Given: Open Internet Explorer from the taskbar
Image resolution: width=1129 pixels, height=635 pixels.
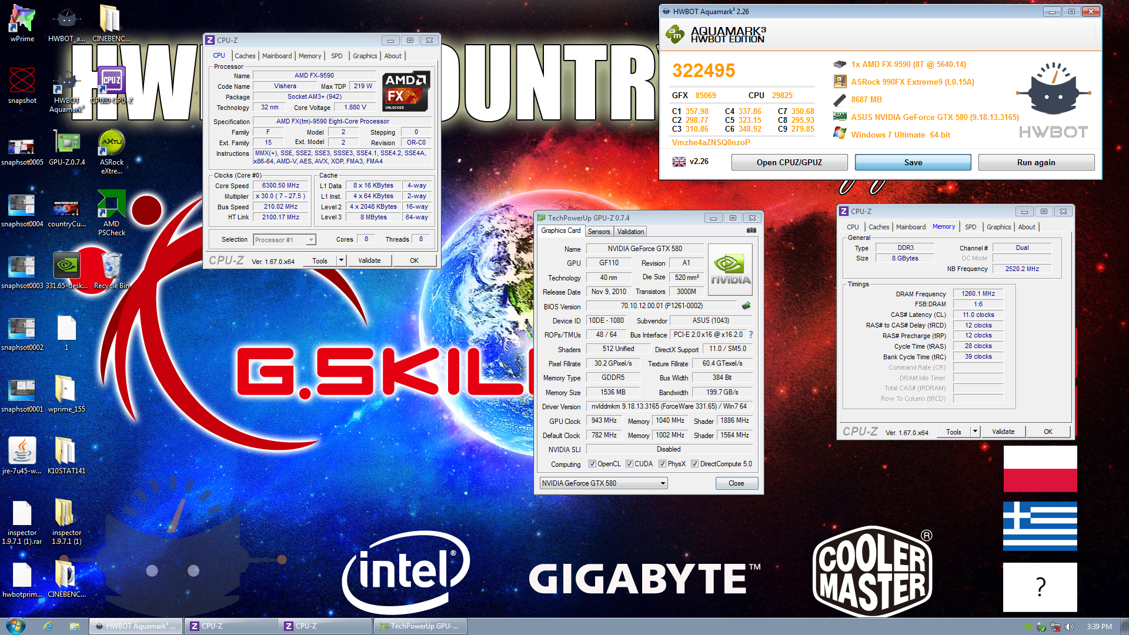Looking at the screenshot, I should 48,626.
